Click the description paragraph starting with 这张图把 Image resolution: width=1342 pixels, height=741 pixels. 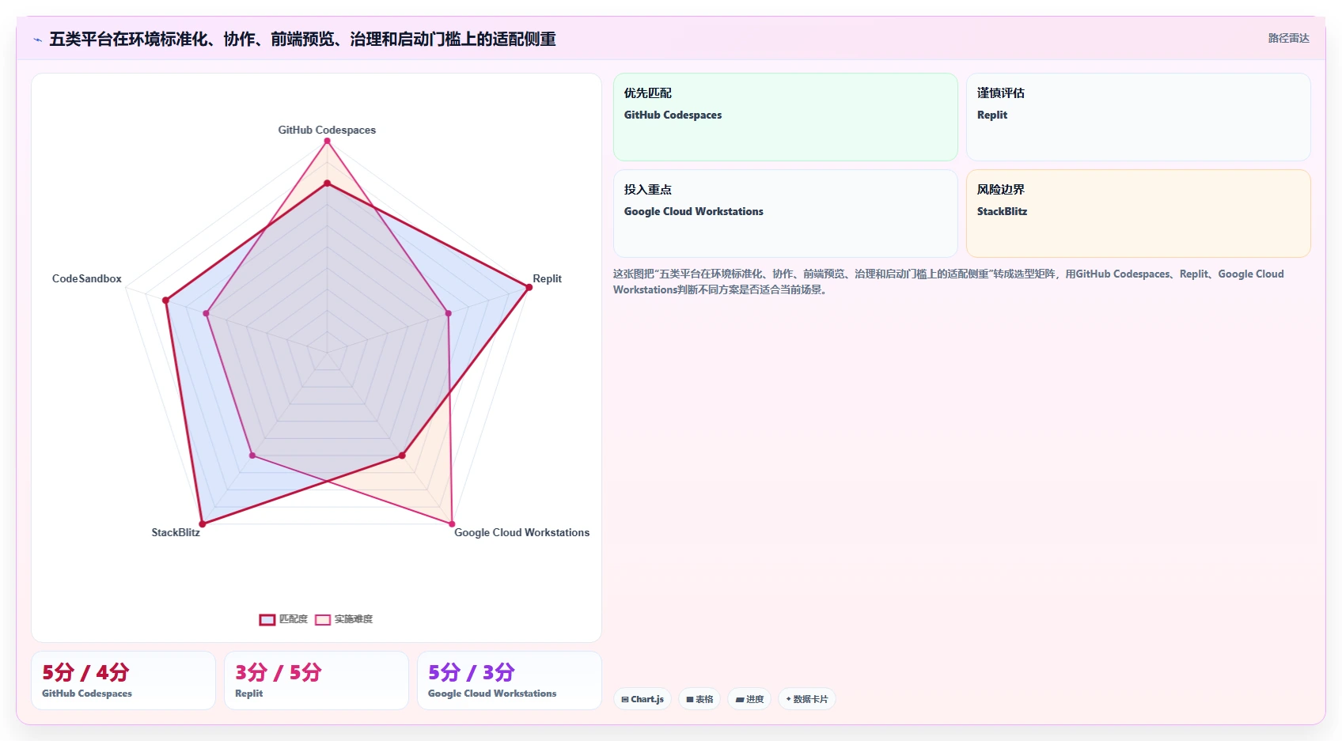[949, 282]
